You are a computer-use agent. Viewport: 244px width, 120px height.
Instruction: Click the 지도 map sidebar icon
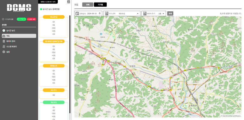point(4,36)
